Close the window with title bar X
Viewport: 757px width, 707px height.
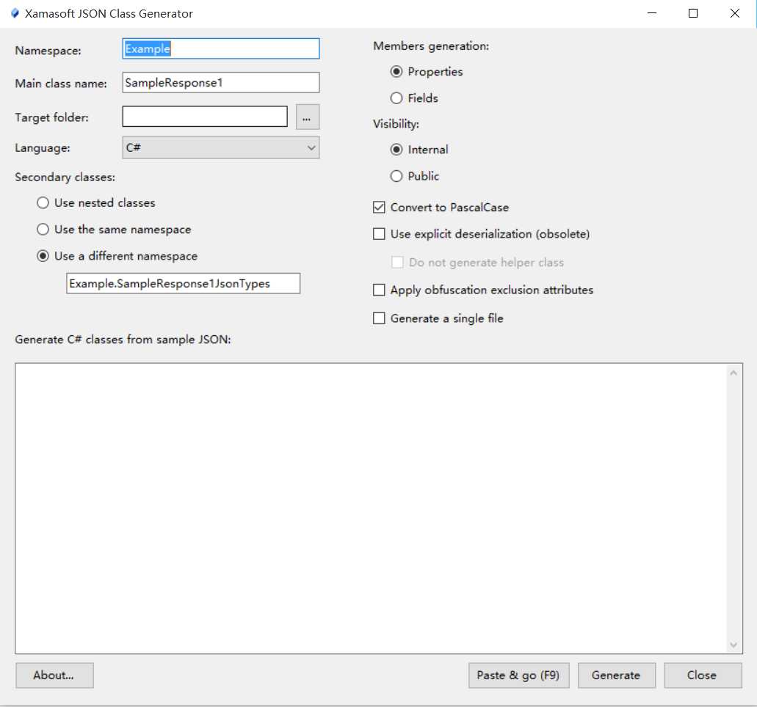pos(734,13)
